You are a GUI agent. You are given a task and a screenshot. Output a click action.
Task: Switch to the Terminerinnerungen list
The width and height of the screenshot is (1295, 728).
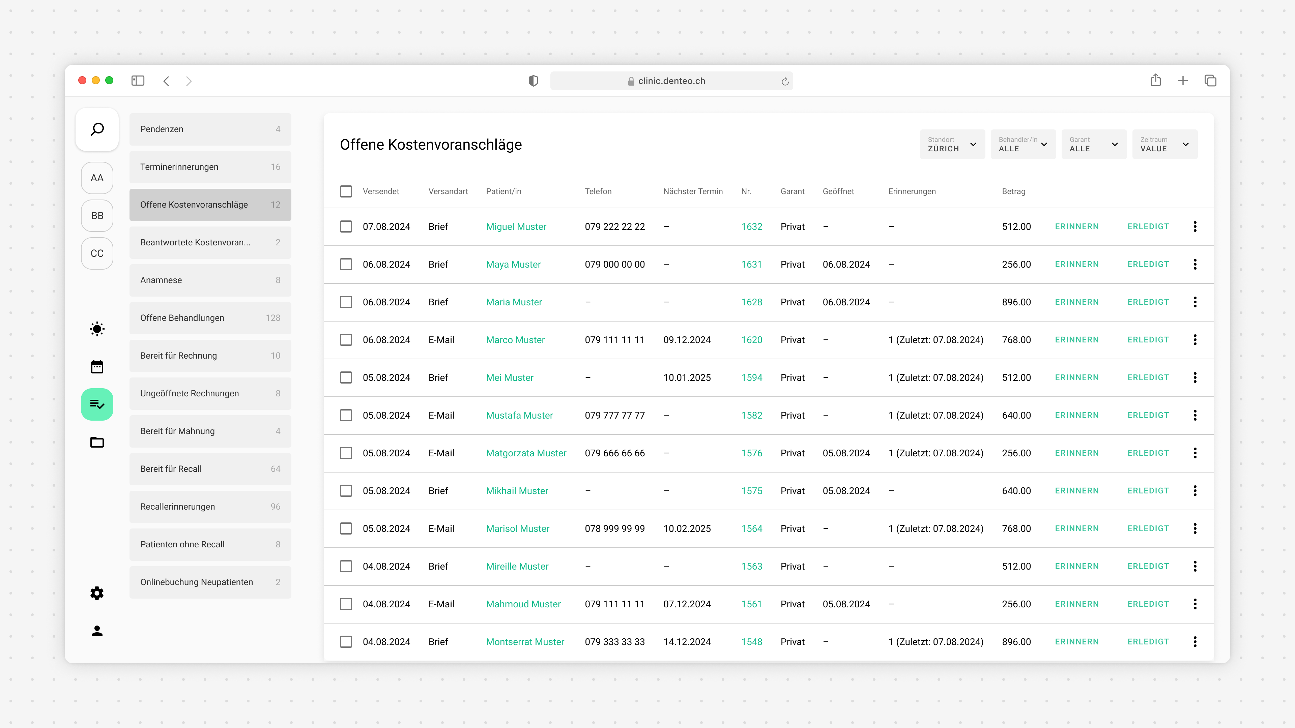tap(210, 167)
